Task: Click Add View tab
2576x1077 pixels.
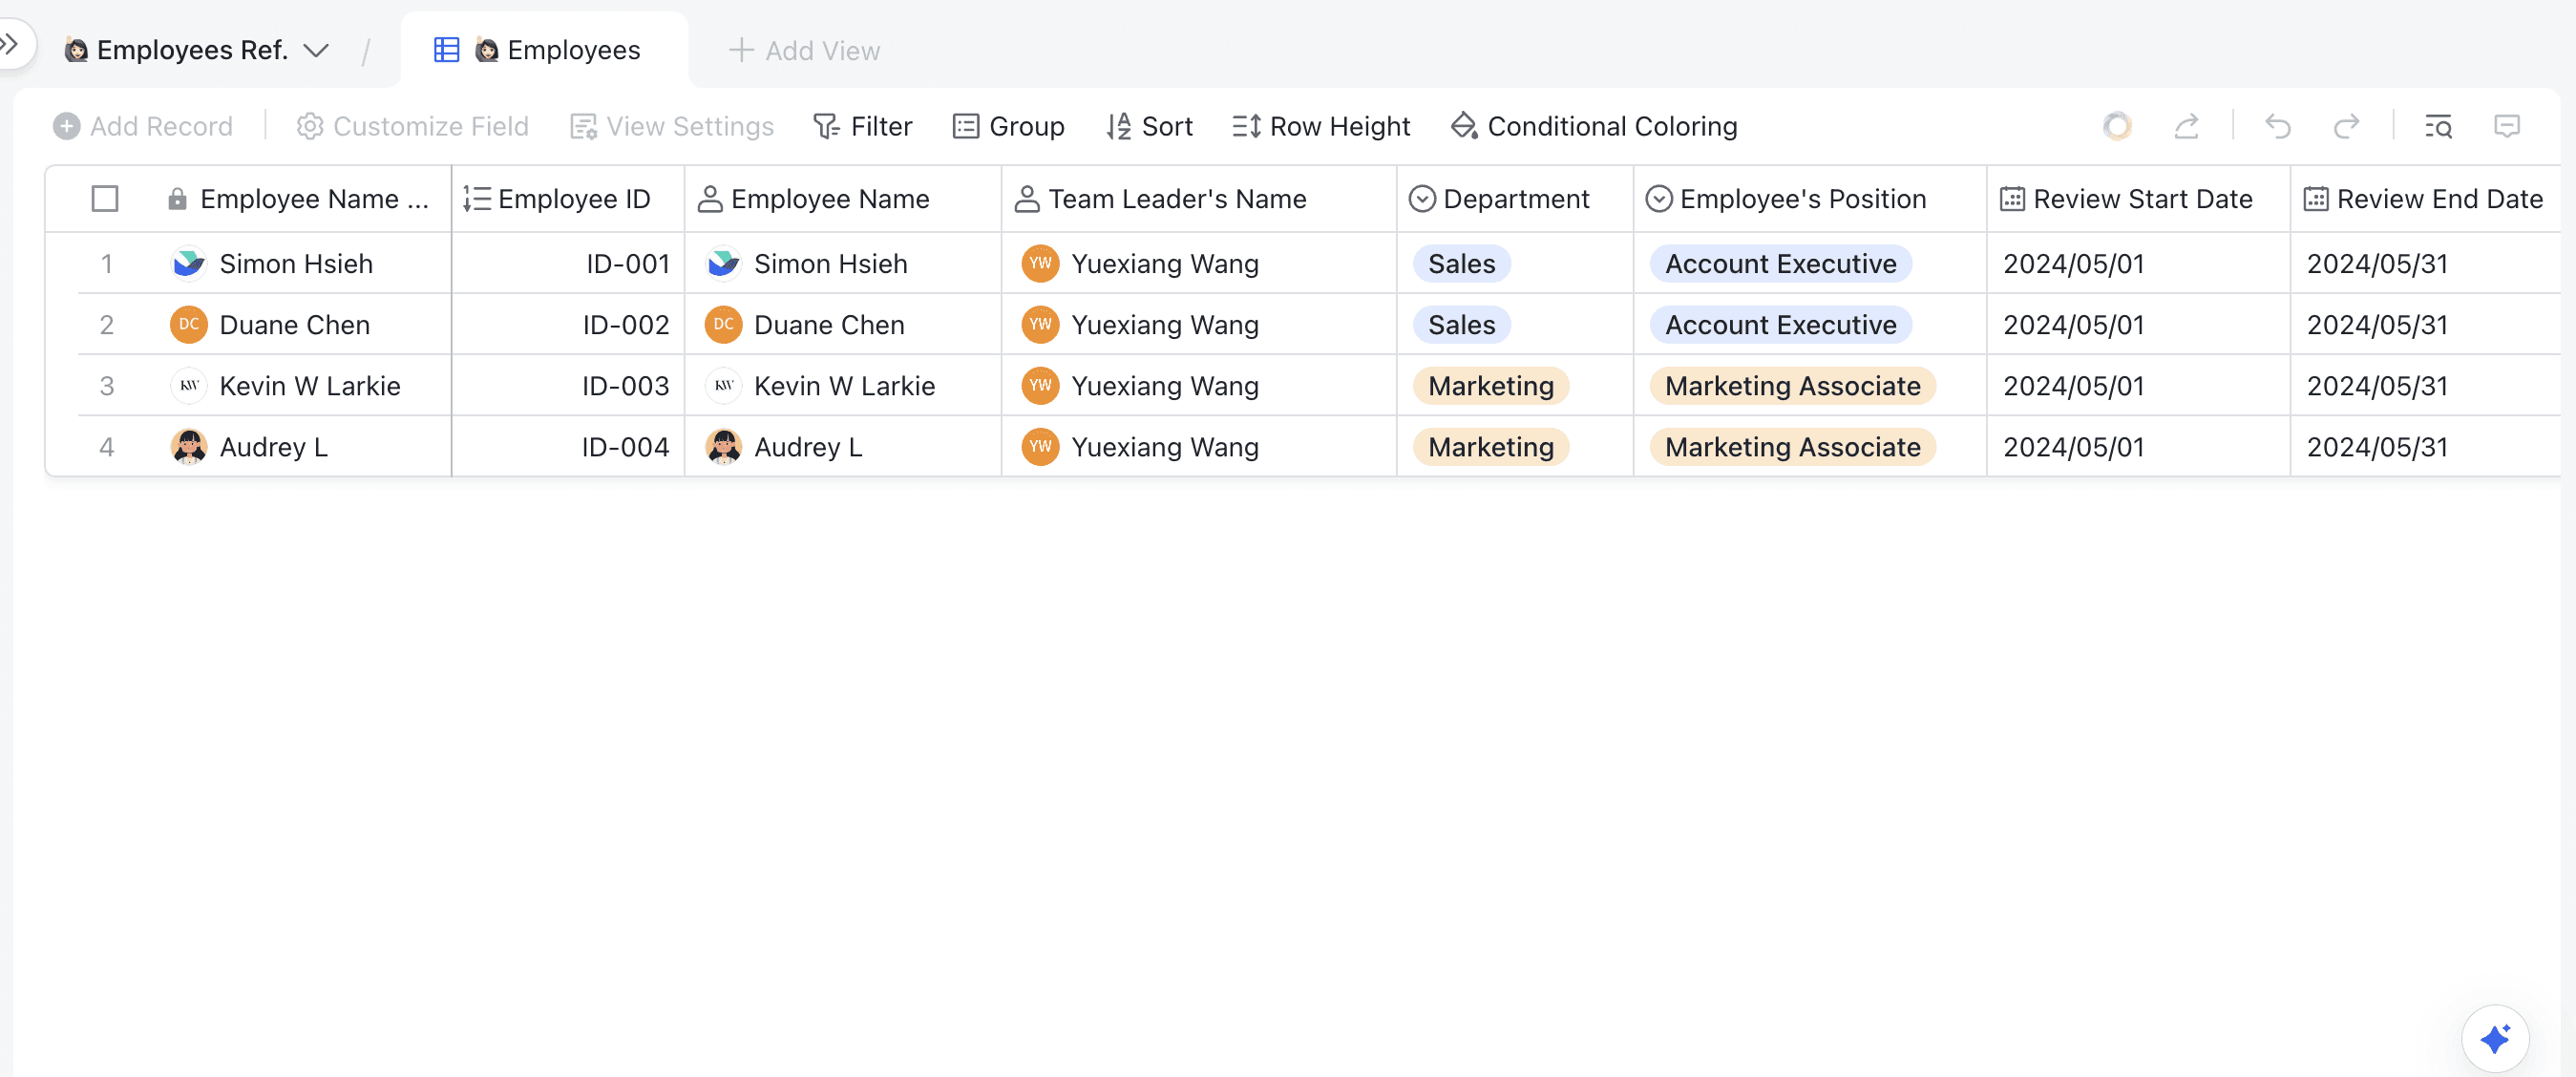Action: [x=805, y=51]
